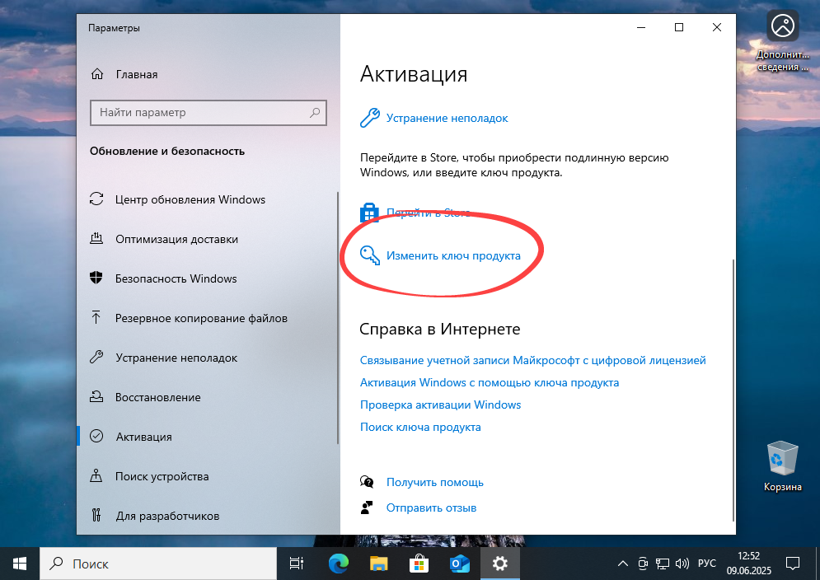
Task: Launch Microsoft Store from the taskbar
Action: click(x=419, y=564)
